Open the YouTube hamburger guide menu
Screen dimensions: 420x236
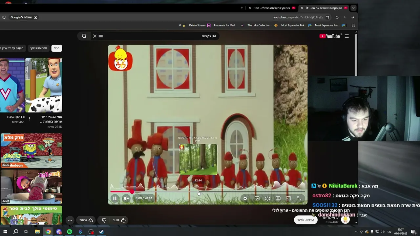pos(347,36)
